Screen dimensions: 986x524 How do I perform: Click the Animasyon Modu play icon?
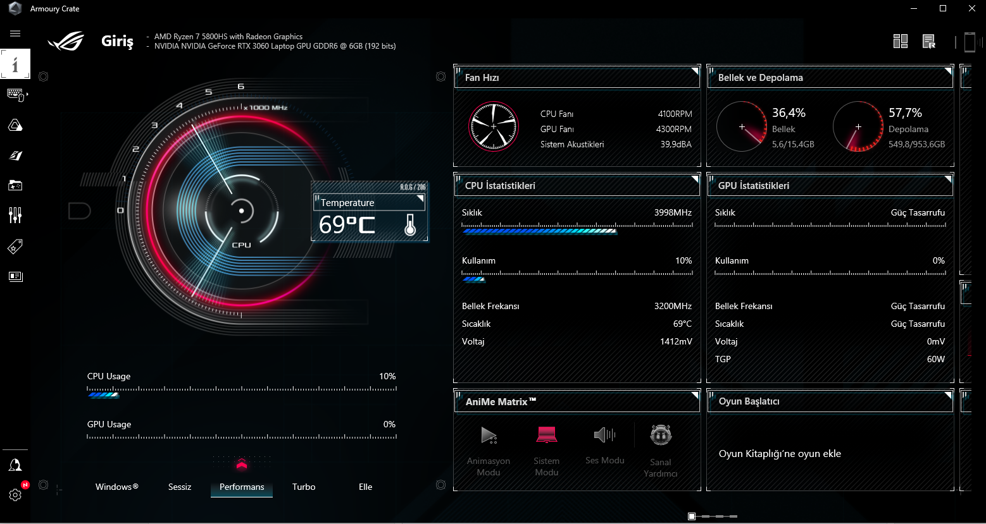coord(489,435)
